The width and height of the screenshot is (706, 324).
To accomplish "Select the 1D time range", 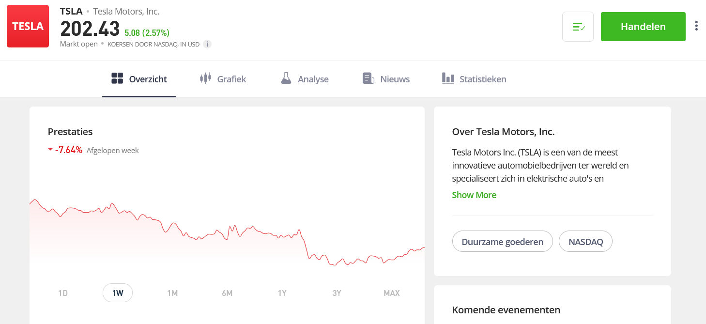I will tap(63, 293).
